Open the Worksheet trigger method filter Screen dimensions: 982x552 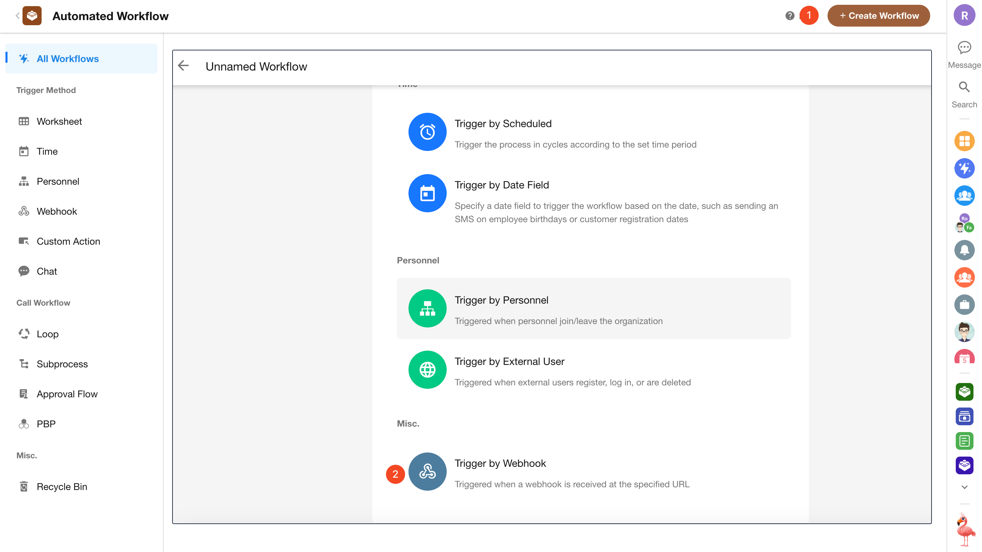click(59, 121)
